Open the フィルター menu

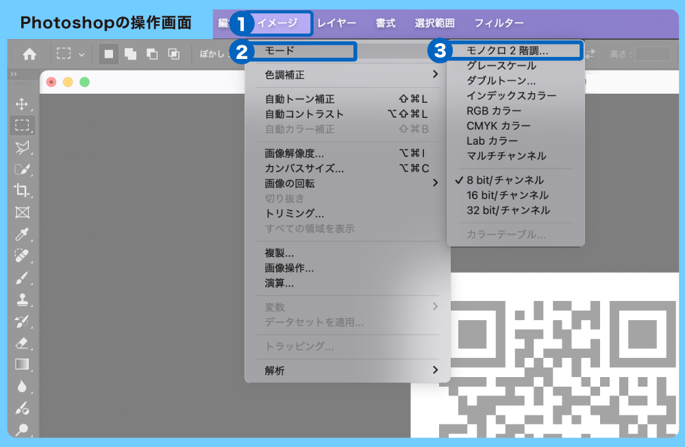click(x=499, y=23)
